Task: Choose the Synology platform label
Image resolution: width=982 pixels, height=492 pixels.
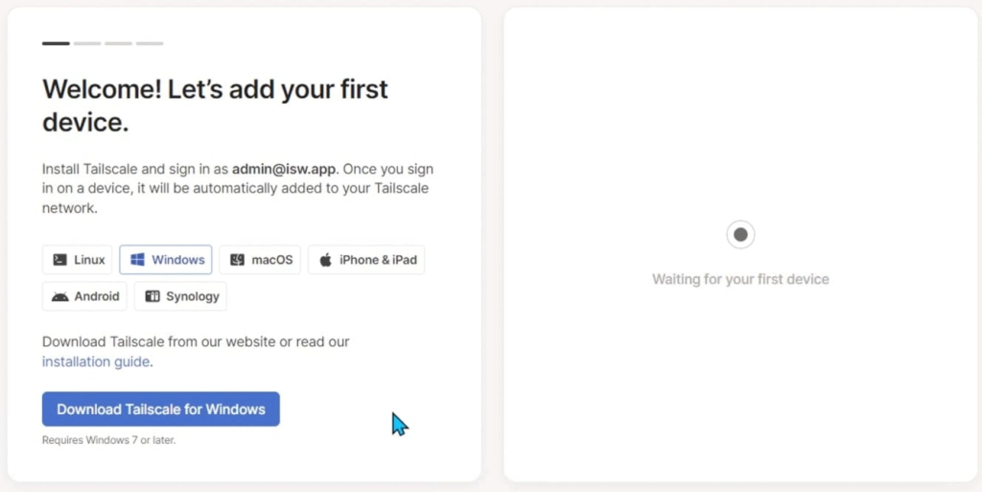Action: pyautogui.click(x=192, y=296)
